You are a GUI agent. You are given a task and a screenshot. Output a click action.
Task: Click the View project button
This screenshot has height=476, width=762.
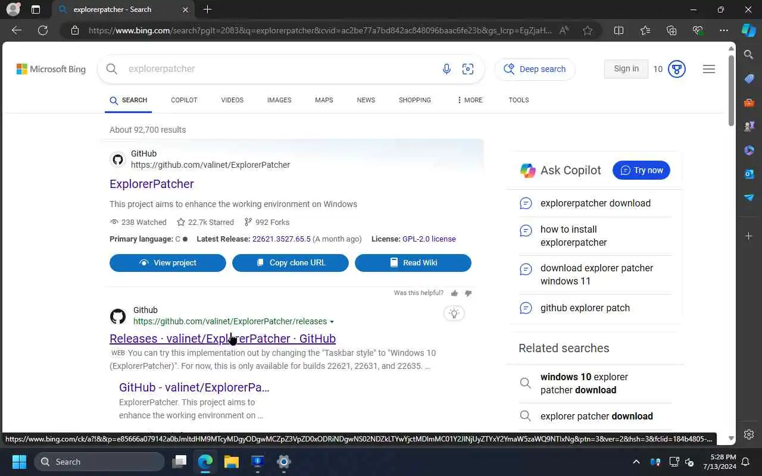(x=168, y=262)
